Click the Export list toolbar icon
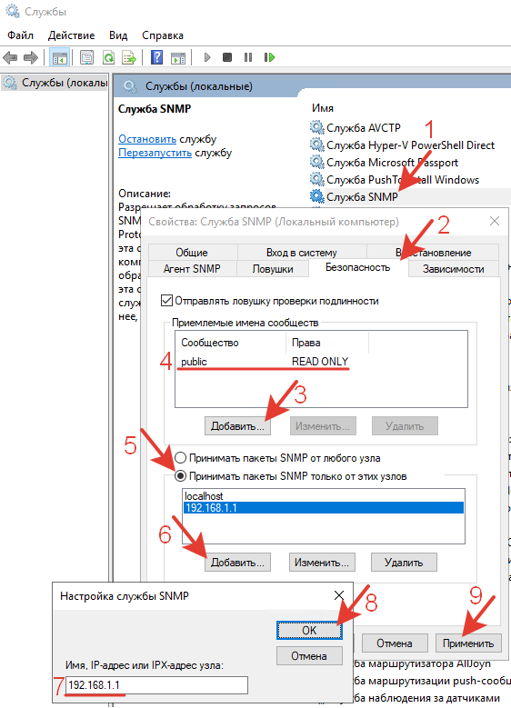511x708 pixels. 129,57
